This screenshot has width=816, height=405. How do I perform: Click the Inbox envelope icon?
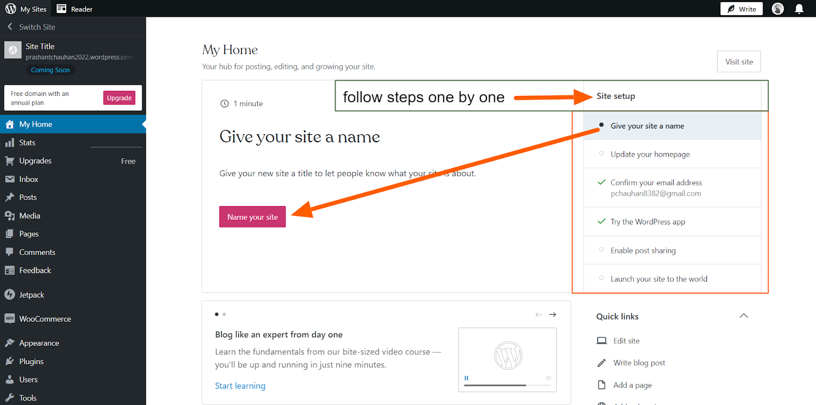click(x=10, y=179)
